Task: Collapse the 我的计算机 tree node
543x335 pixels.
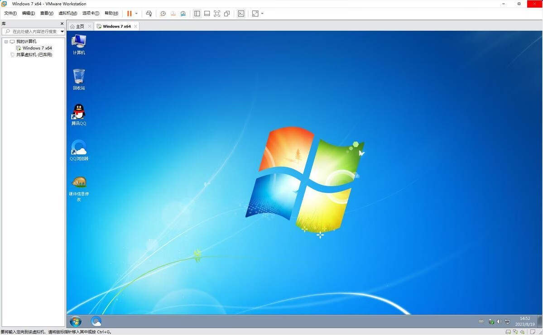Action: [x=6, y=42]
